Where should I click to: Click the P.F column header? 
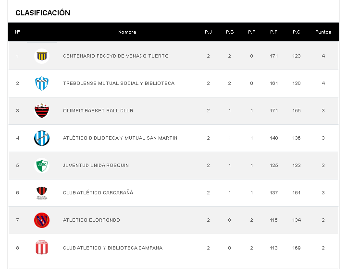273,32
